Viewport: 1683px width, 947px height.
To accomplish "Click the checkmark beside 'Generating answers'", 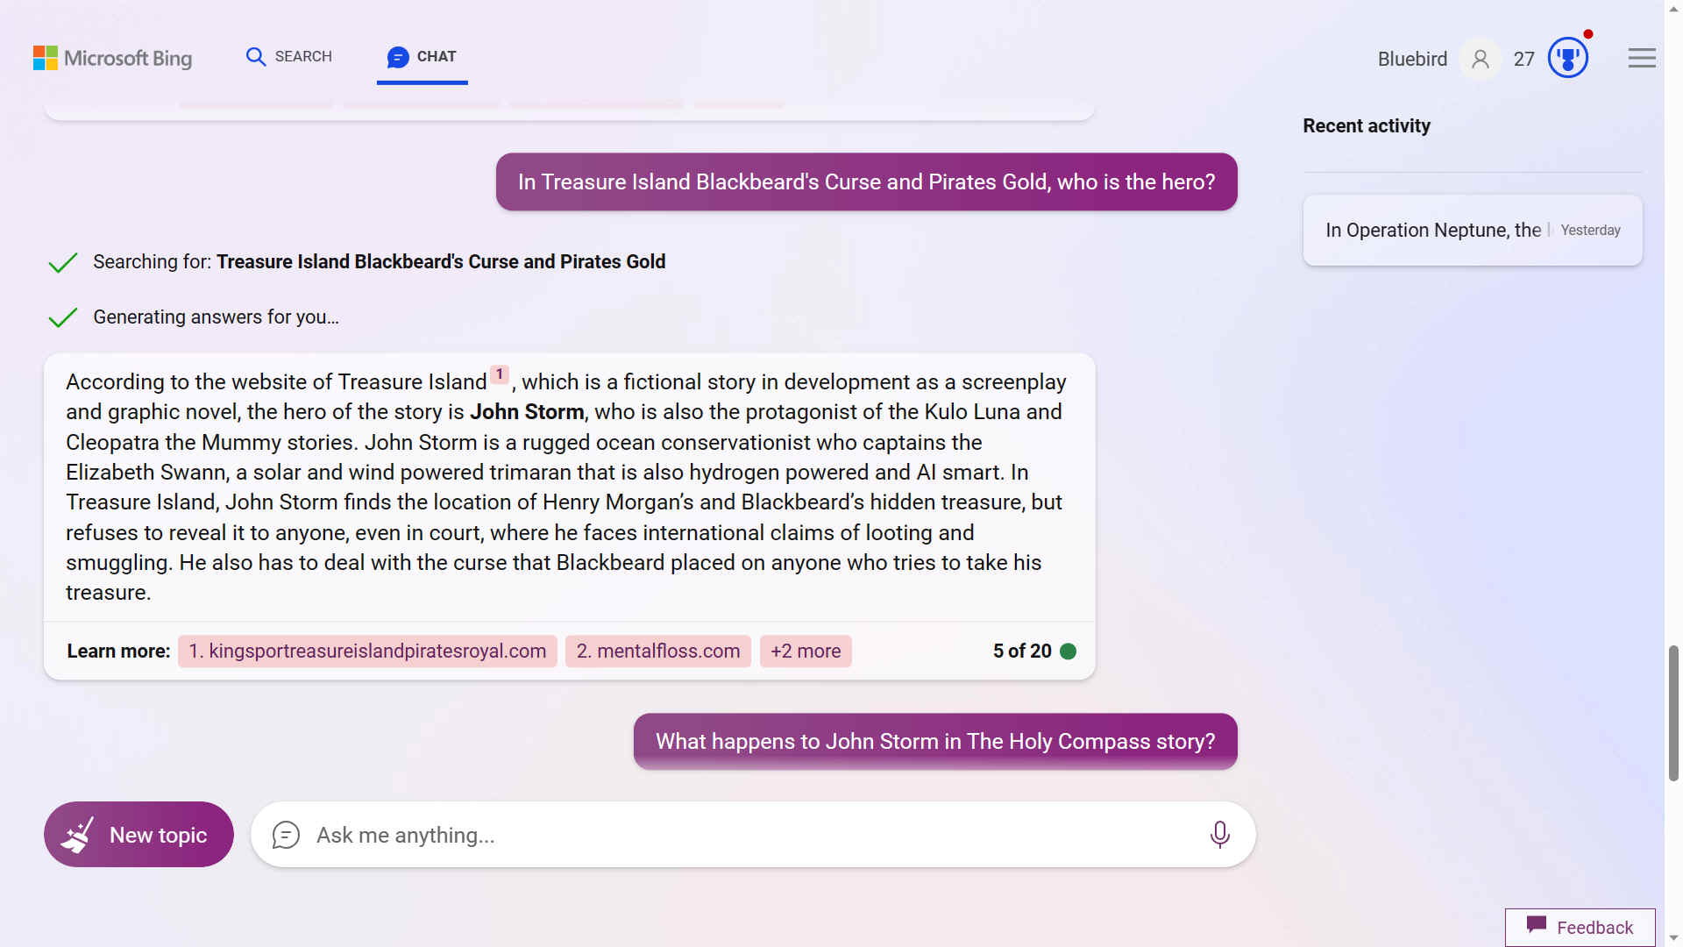I will (x=63, y=317).
